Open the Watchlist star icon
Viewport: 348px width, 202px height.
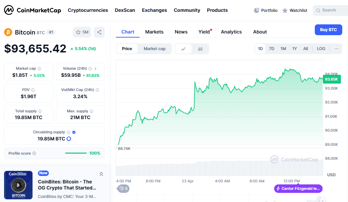pos(285,10)
